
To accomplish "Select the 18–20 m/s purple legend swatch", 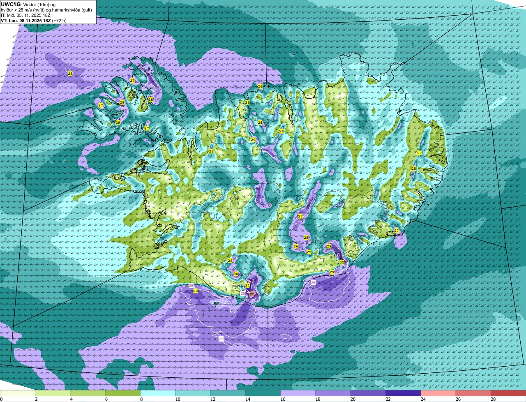I will (x=333, y=393).
